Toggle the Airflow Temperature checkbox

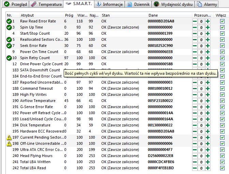pos(222,101)
